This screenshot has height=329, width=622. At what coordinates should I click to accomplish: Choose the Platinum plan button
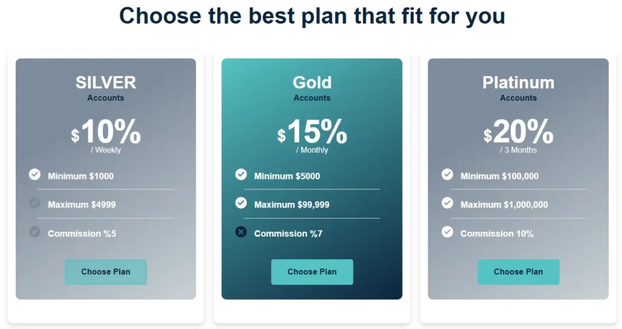[518, 272]
